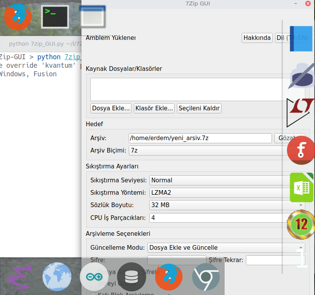Launch Firefox from the bottom dock
This screenshot has width=315, height=295.
(169, 277)
